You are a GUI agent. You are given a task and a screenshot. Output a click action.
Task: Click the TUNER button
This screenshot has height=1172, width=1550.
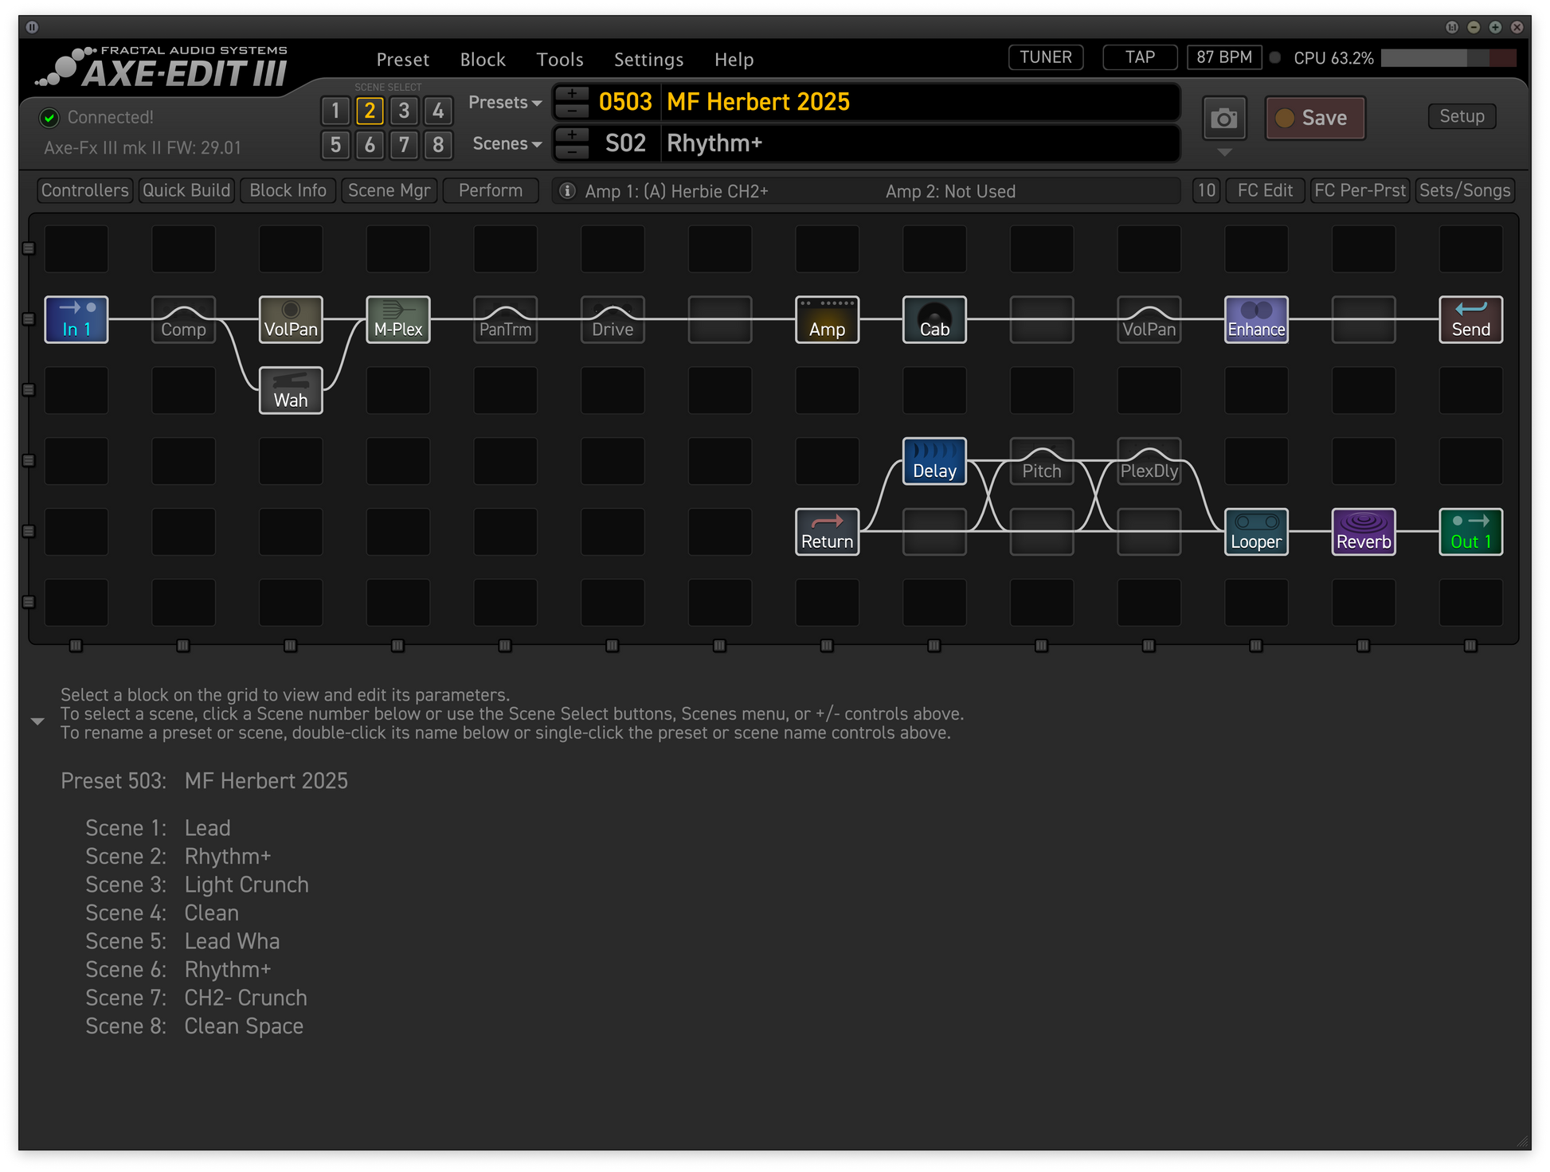tap(1045, 57)
